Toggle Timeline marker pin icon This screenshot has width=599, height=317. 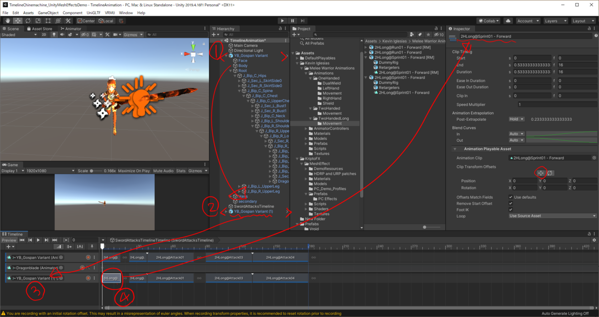click(92, 247)
